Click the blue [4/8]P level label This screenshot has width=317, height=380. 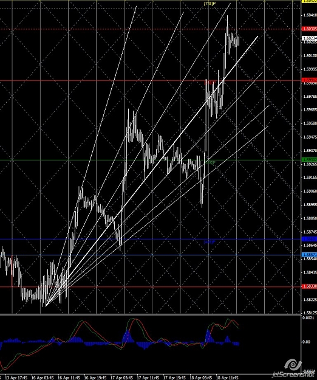[x=210, y=242]
